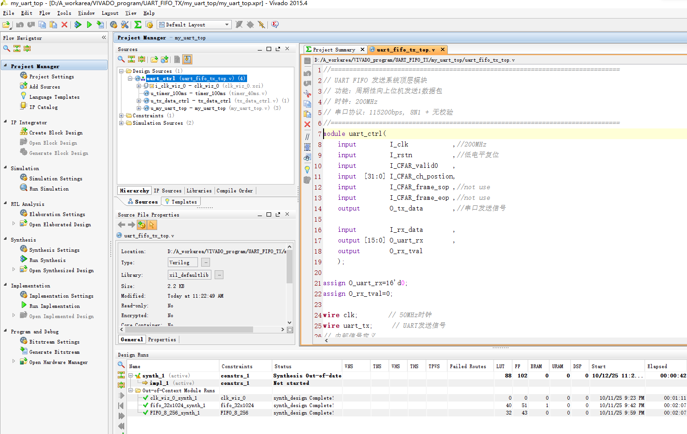Click Generate Bitstream in Flow Navigator
This screenshot has width=687, height=434.
click(x=54, y=352)
